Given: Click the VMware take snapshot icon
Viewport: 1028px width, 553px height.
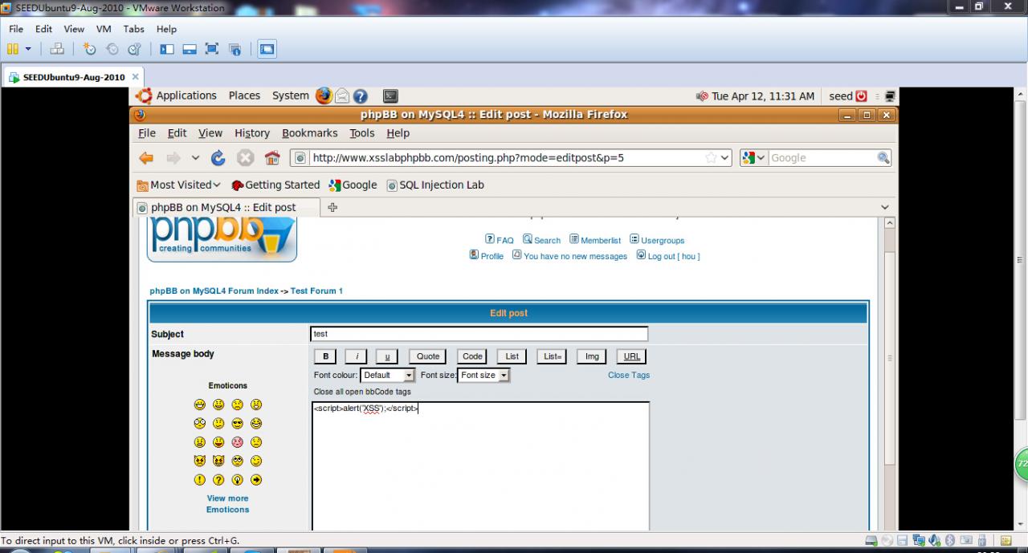Looking at the screenshot, I should point(90,49).
